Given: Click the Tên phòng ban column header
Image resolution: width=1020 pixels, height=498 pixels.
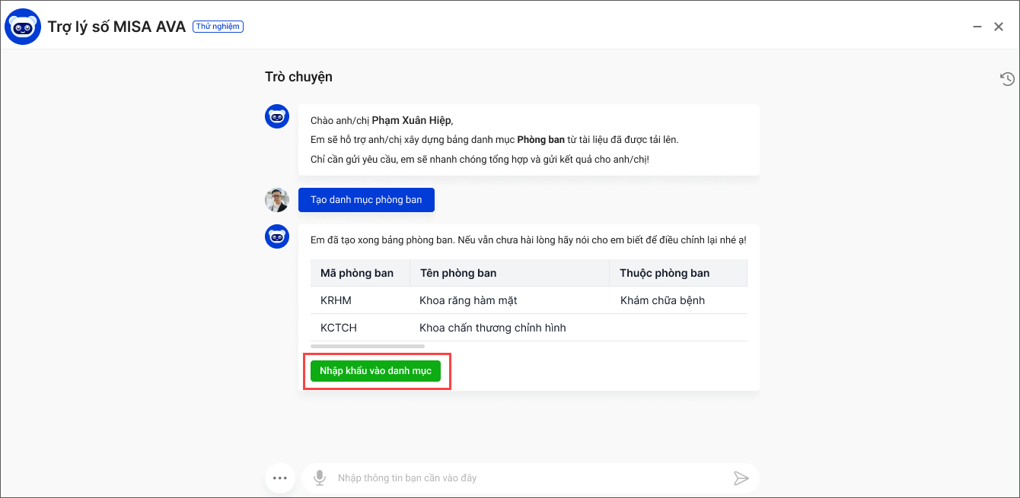Looking at the screenshot, I should click(x=458, y=273).
